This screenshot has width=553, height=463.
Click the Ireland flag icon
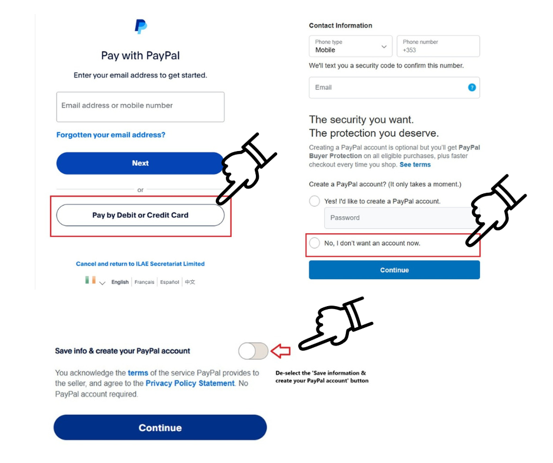tap(90, 280)
